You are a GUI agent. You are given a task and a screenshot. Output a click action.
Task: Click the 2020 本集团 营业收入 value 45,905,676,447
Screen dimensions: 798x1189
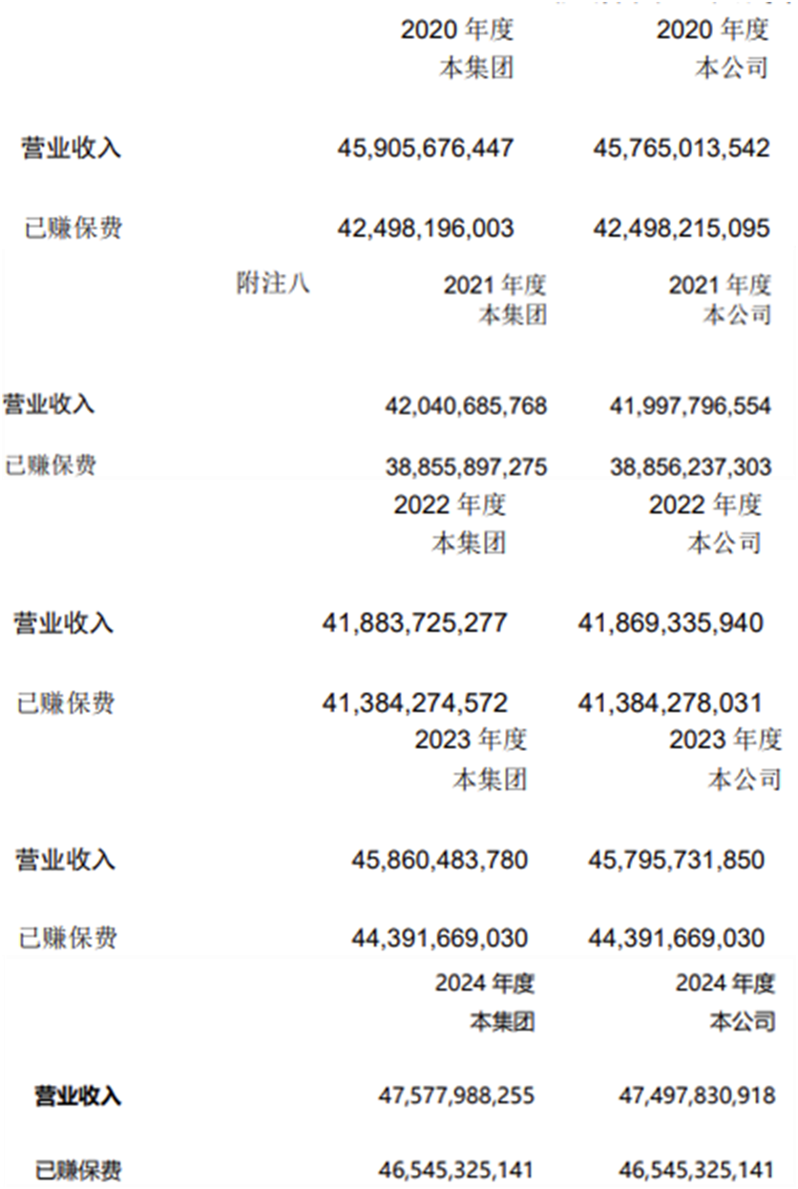tap(426, 148)
